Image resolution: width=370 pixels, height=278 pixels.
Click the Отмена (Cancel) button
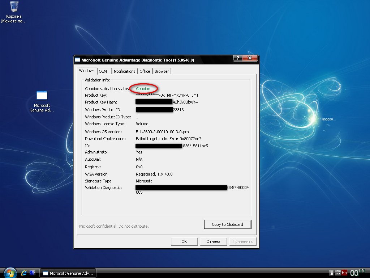click(213, 241)
